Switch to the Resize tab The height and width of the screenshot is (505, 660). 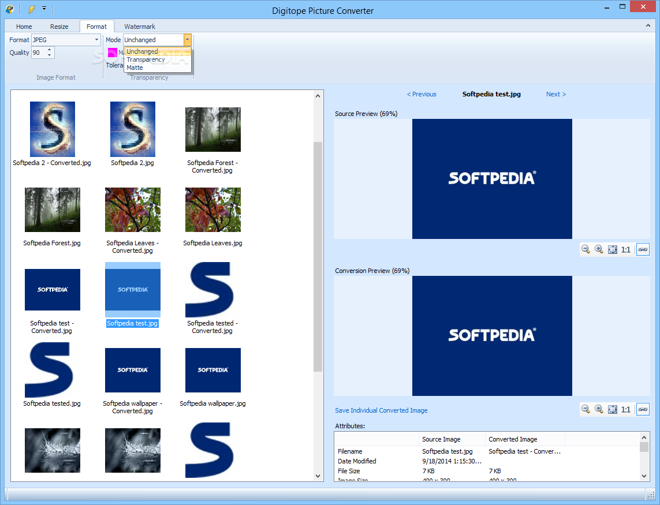point(59,27)
